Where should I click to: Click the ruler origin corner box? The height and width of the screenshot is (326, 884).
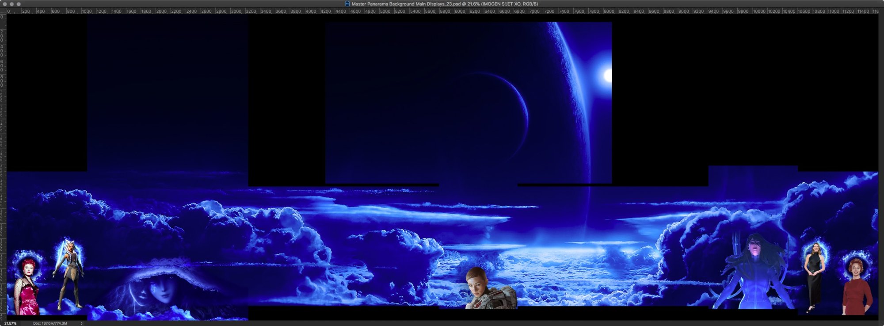pos(3,11)
